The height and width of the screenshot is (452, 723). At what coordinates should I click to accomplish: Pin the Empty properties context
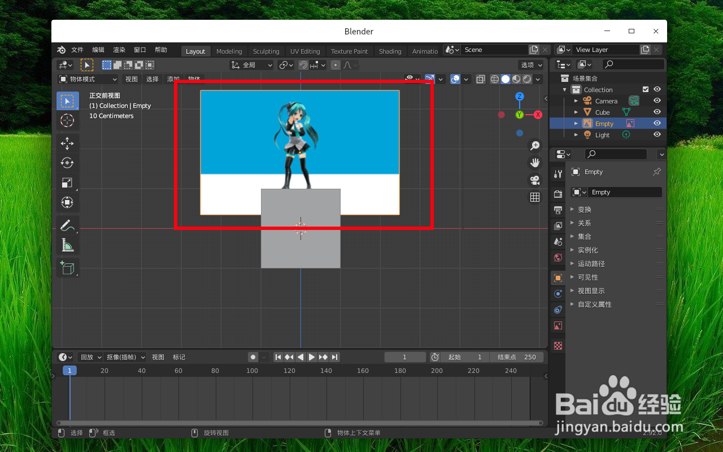tap(656, 172)
